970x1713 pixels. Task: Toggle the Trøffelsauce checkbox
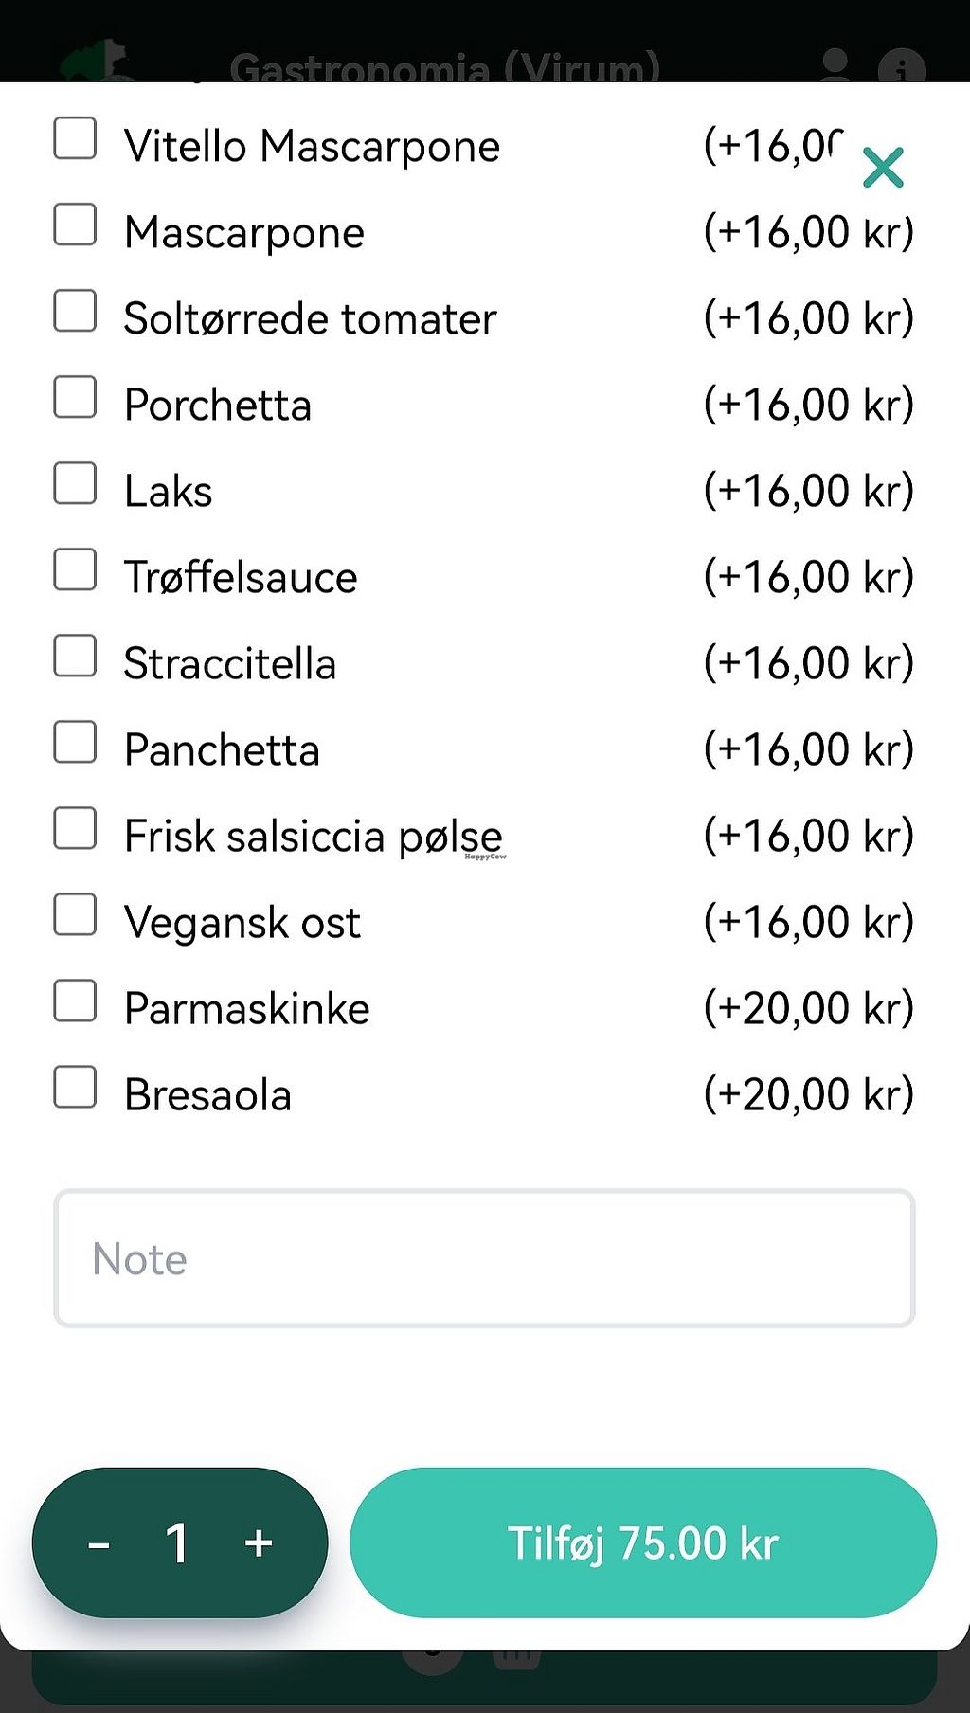pos(75,569)
